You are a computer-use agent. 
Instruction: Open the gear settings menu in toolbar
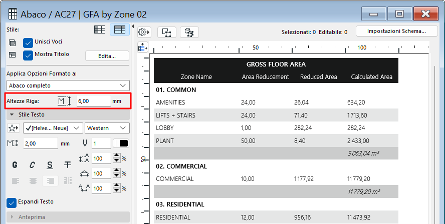(144, 32)
